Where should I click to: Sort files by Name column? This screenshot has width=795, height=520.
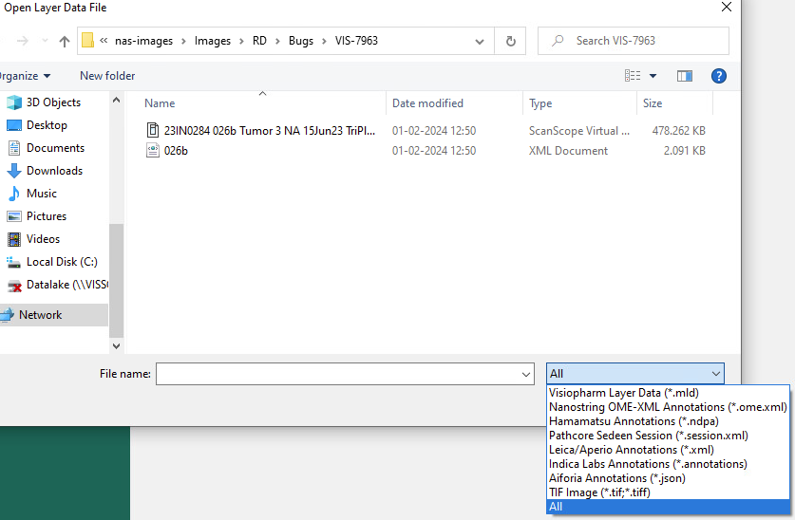pyautogui.click(x=160, y=103)
